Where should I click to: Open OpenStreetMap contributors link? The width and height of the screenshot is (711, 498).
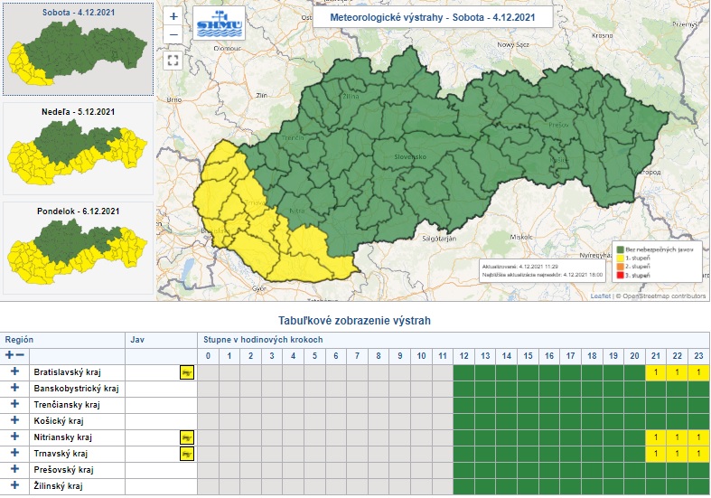(664, 296)
